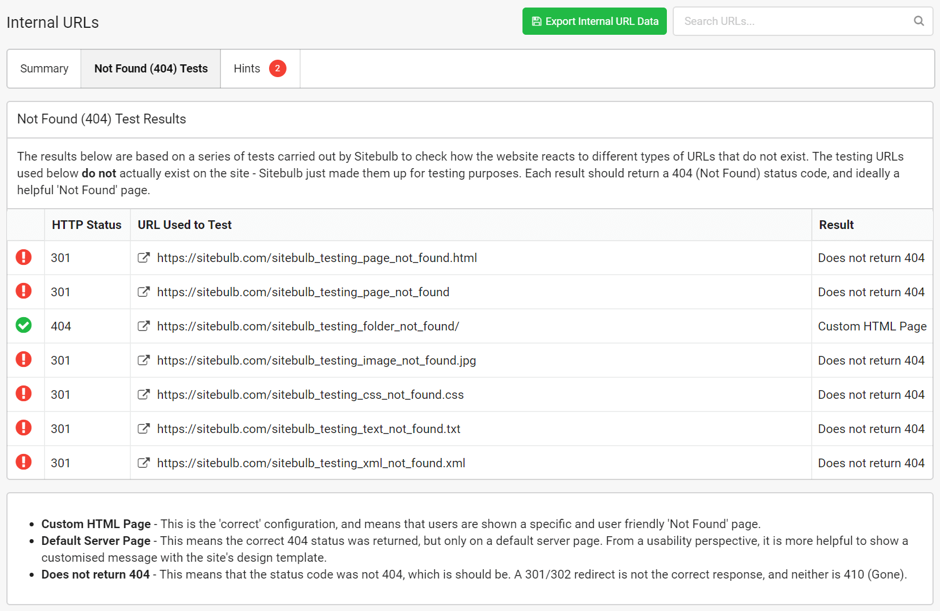Select the Not Found (404) Tests tab
This screenshot has width=940, height=611.
click(151, 68)
